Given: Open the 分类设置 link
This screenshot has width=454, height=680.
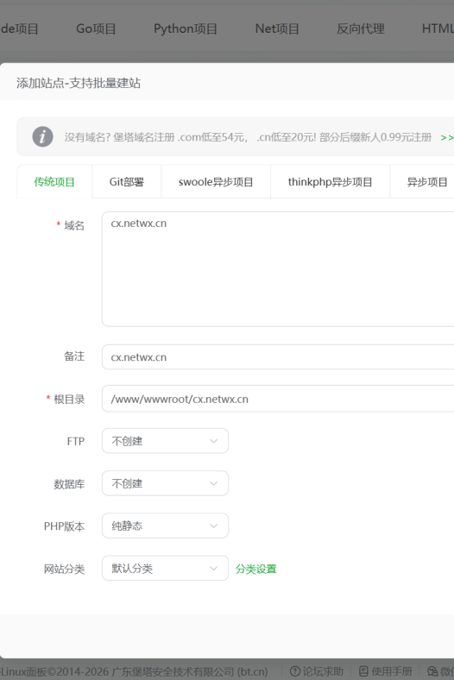Looking at the screenshot, I should [x=255, y=569].
